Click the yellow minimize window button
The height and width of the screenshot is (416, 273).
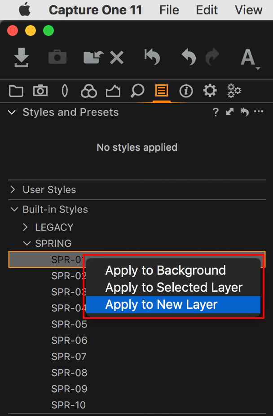tap(30, 31)
